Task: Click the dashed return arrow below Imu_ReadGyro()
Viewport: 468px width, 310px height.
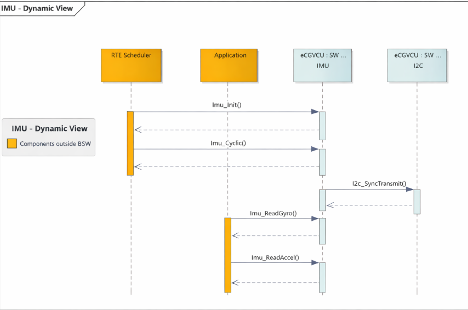Action: [275, 236]
